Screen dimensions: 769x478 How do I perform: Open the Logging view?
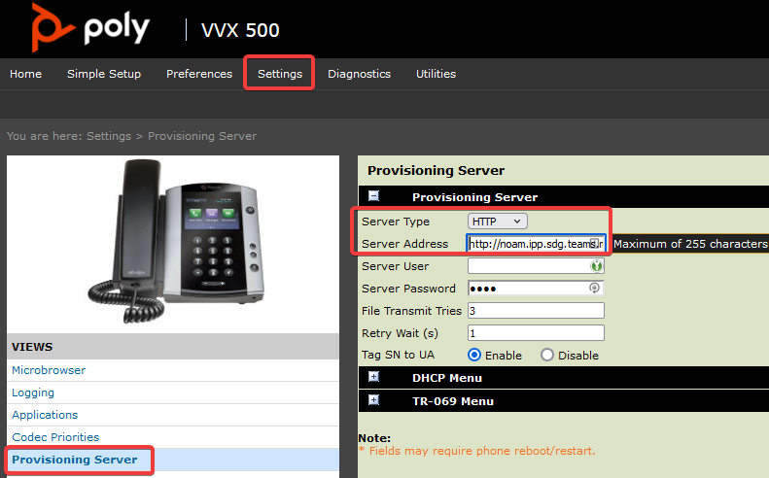pos(33,393)
